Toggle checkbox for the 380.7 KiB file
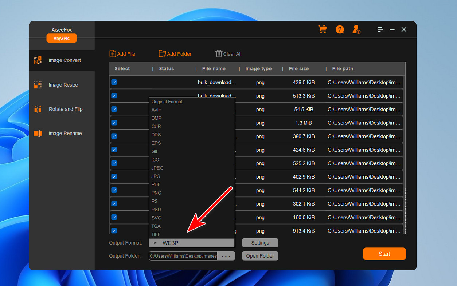 [x=114, y=136]
